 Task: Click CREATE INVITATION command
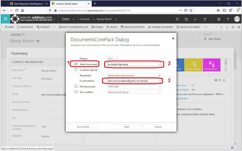click(133, 27)
